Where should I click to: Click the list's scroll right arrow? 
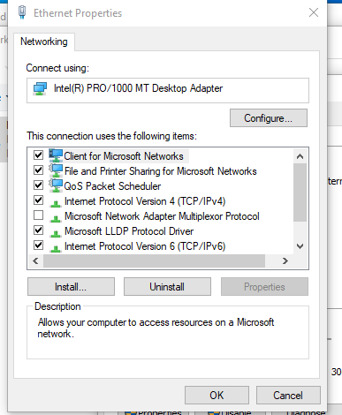[285, 261]
